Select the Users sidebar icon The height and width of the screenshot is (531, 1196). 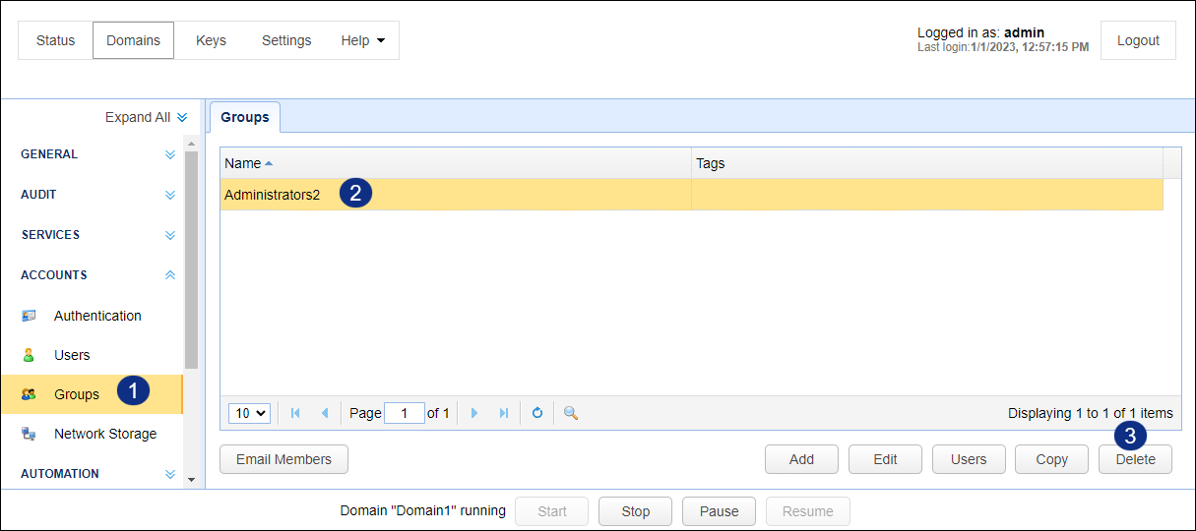[x=29, y=355]
